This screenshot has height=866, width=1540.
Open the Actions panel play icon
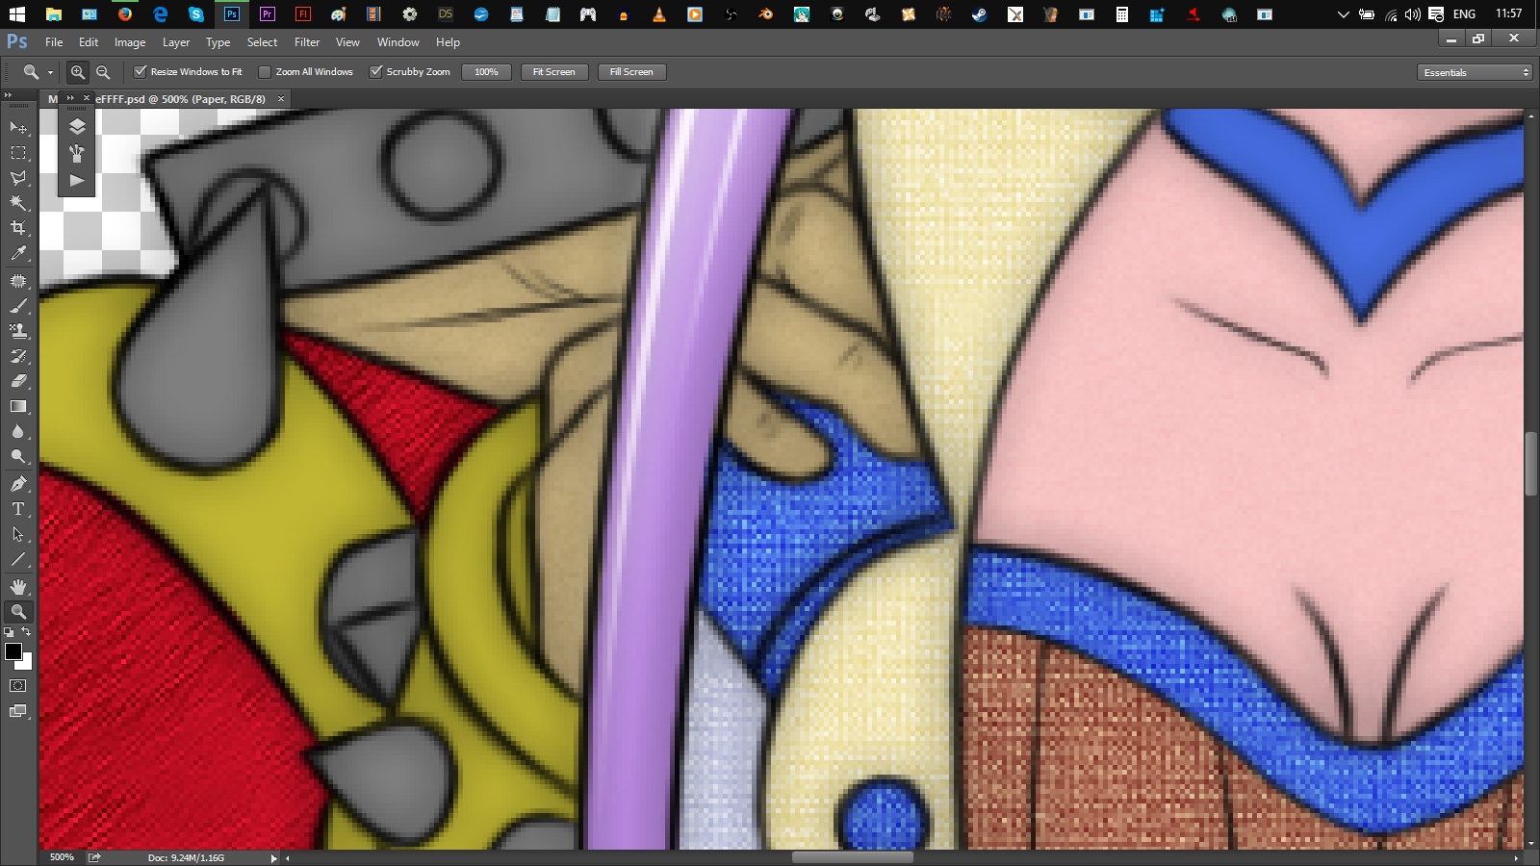pos(77,180)
